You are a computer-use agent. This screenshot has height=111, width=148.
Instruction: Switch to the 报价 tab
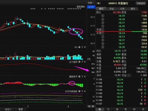point(101,9)
